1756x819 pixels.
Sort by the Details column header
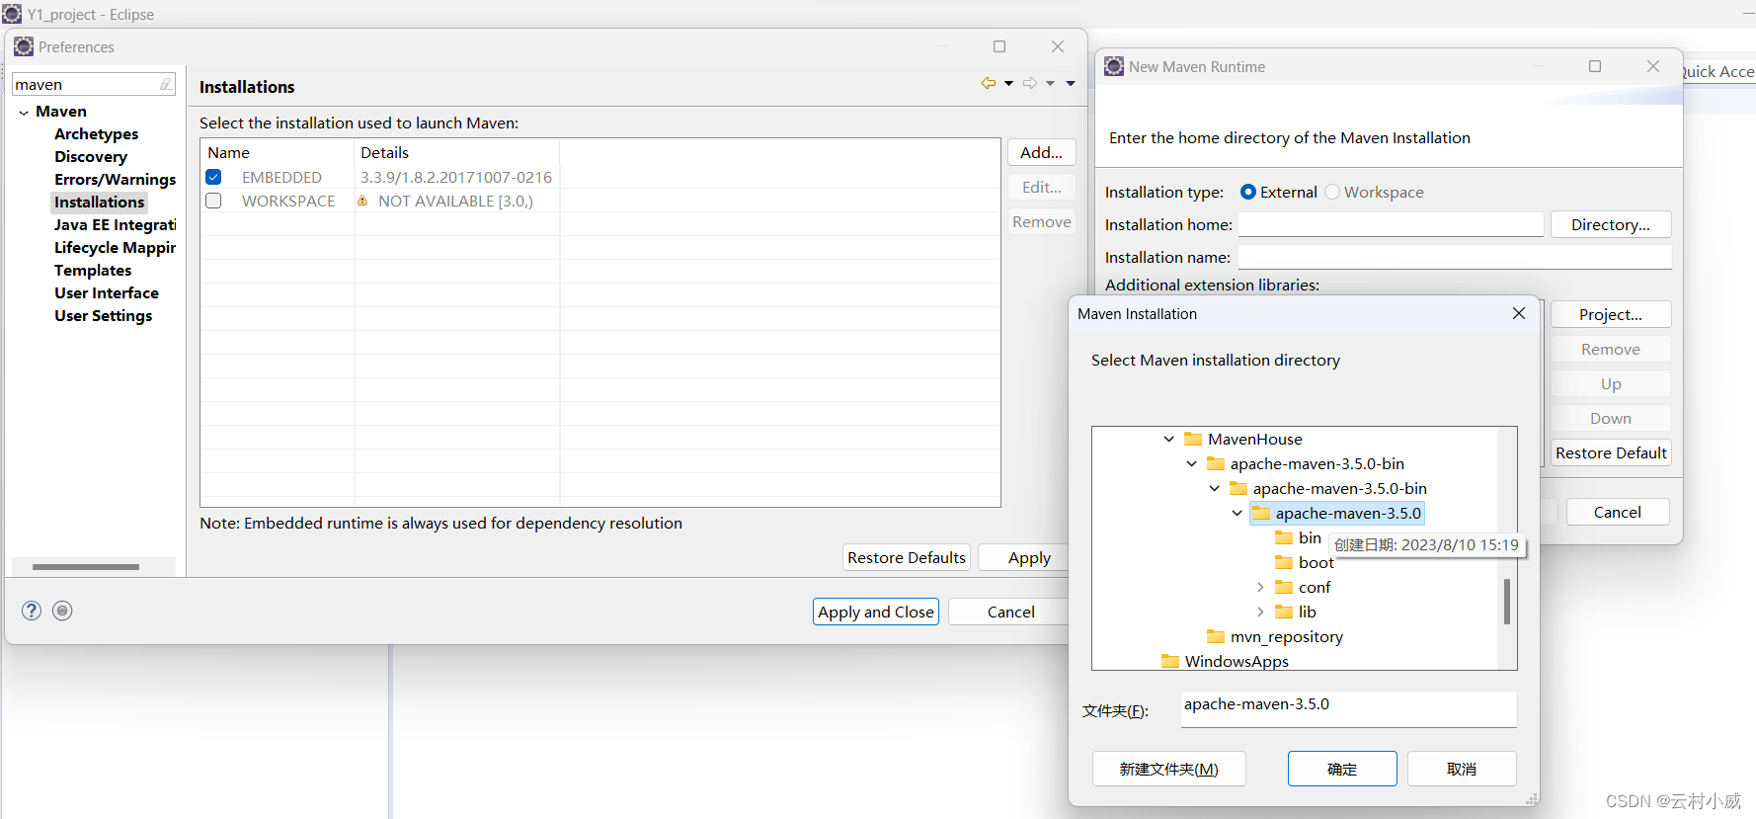coord(456,152)
